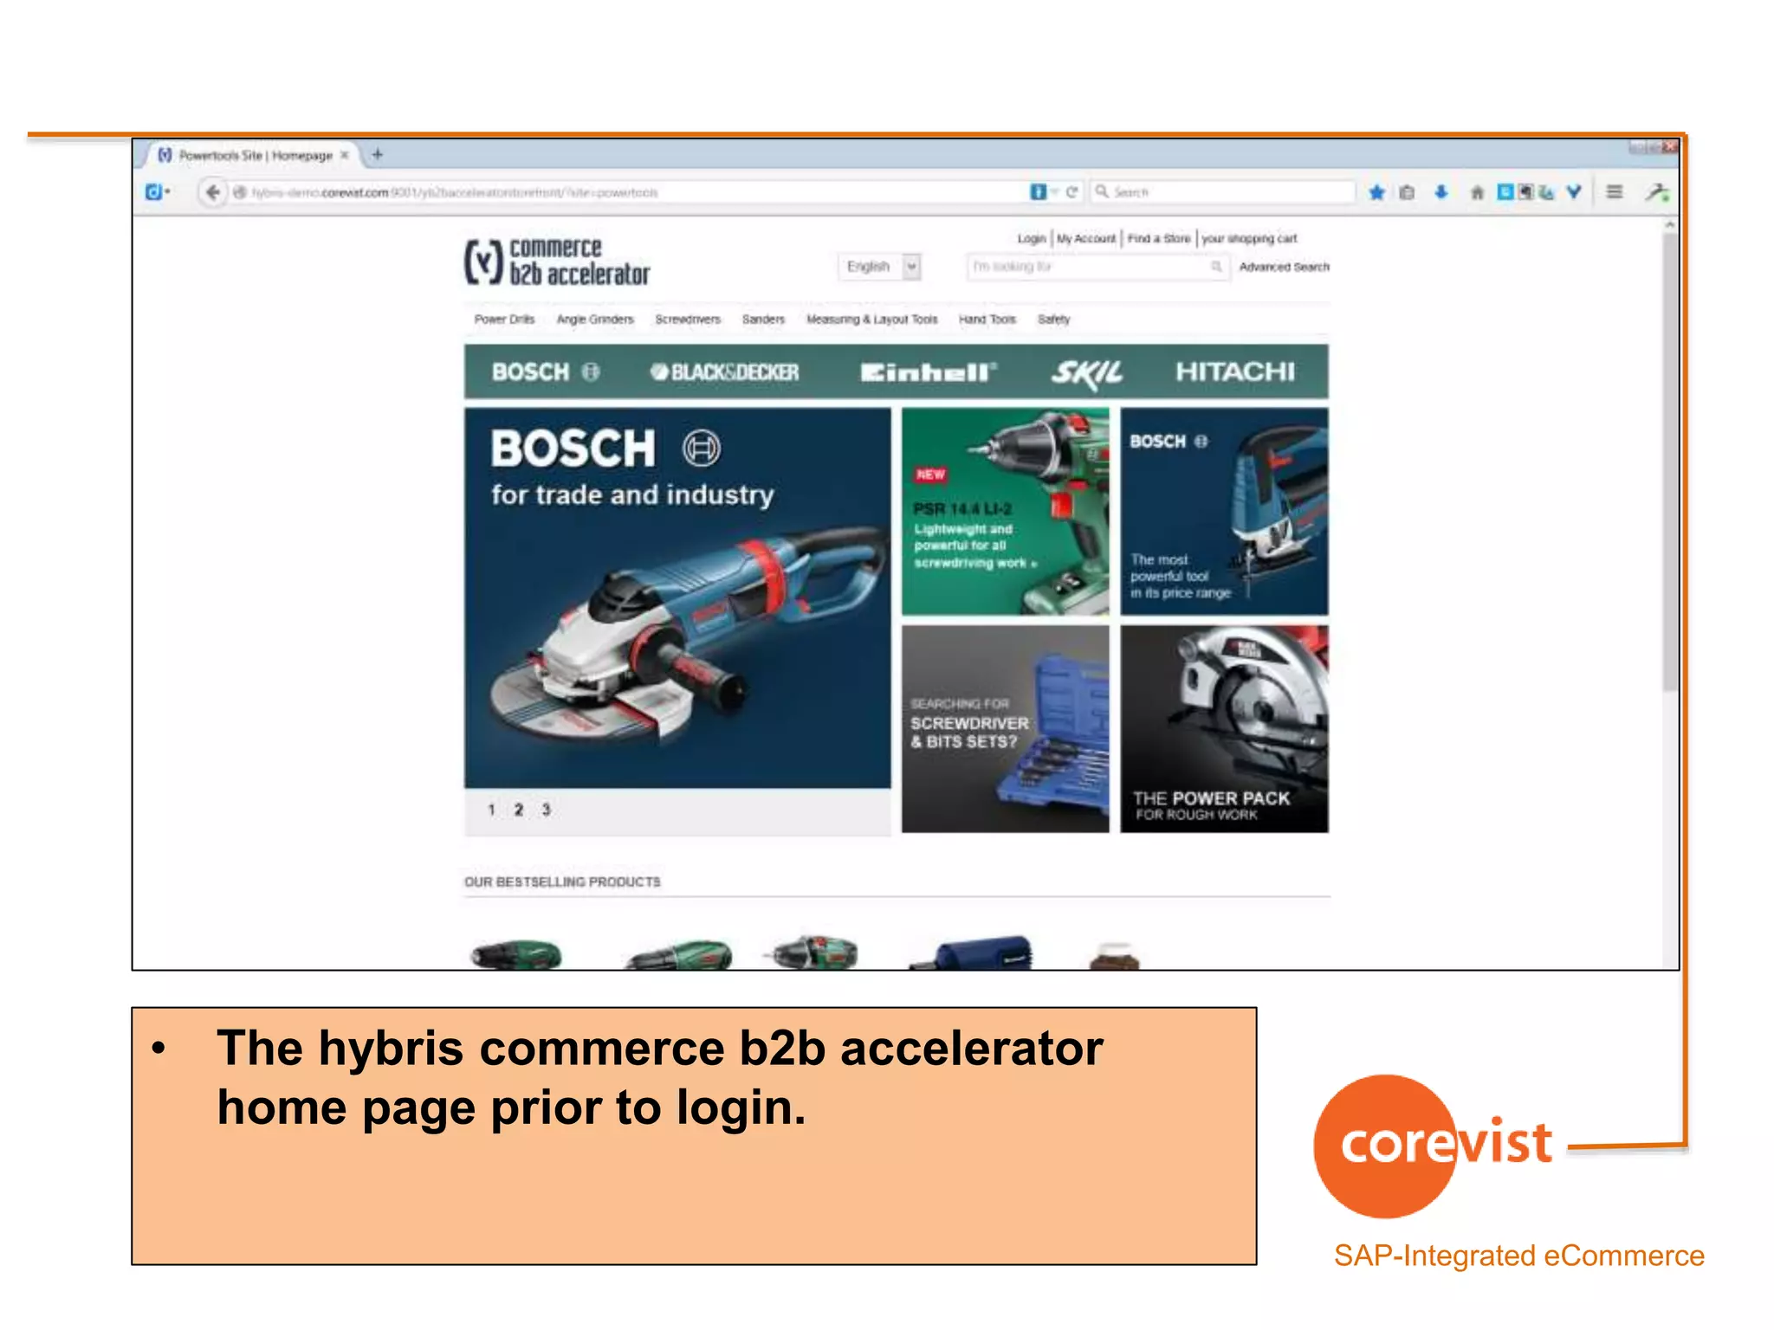Click the Login link

[1031, 238]
